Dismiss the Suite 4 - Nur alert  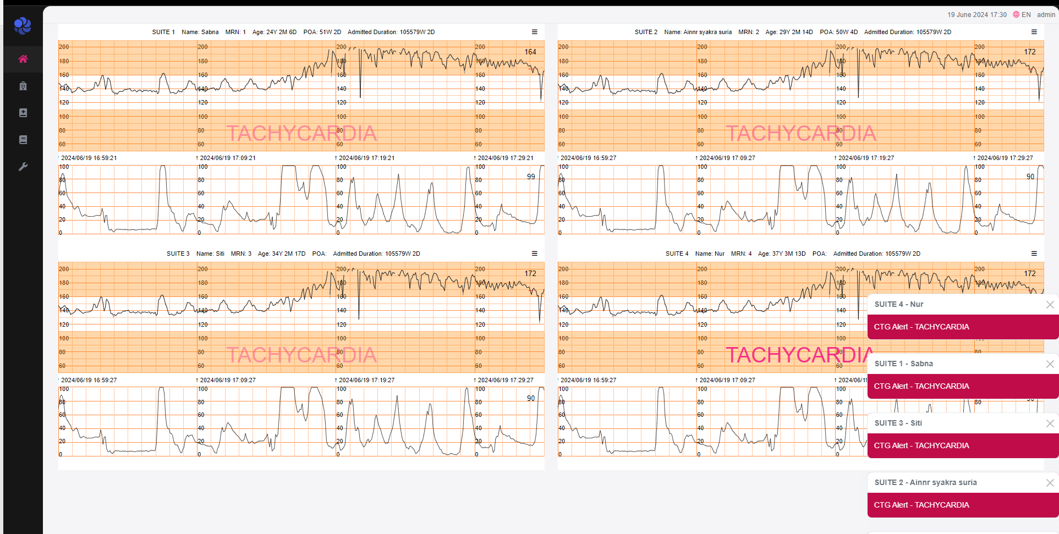[x=1050, y=305]
